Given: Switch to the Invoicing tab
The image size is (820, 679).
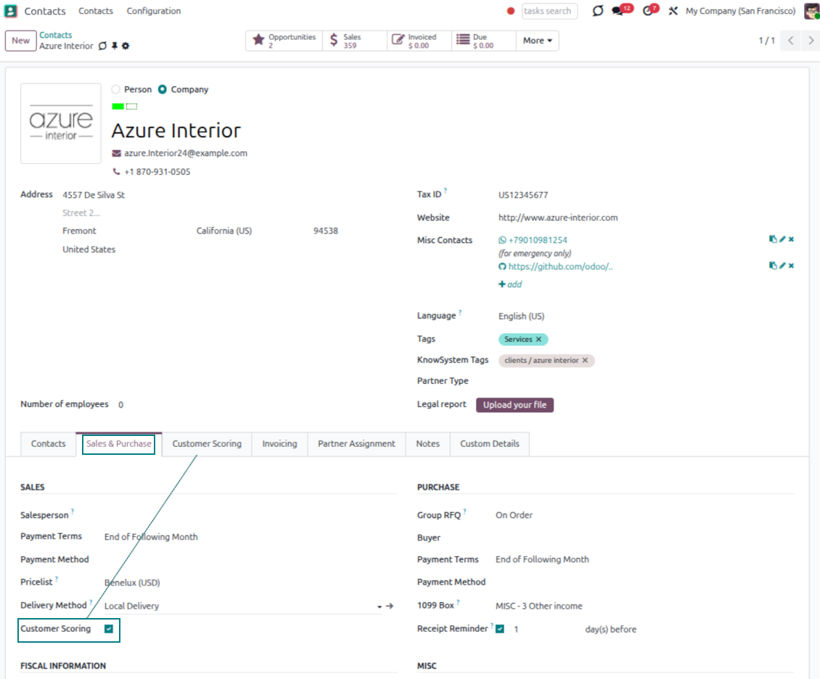Looking at the screenshot, I should click(x=279, y=444).
